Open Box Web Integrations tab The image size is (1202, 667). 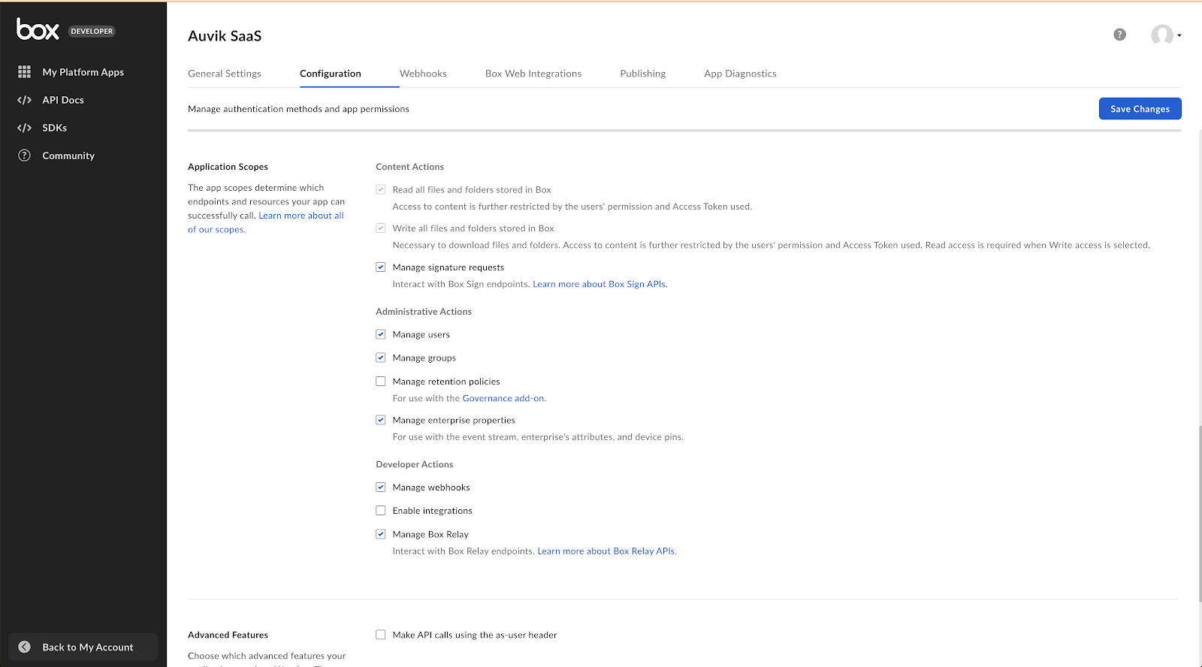(x=533, y=74)
